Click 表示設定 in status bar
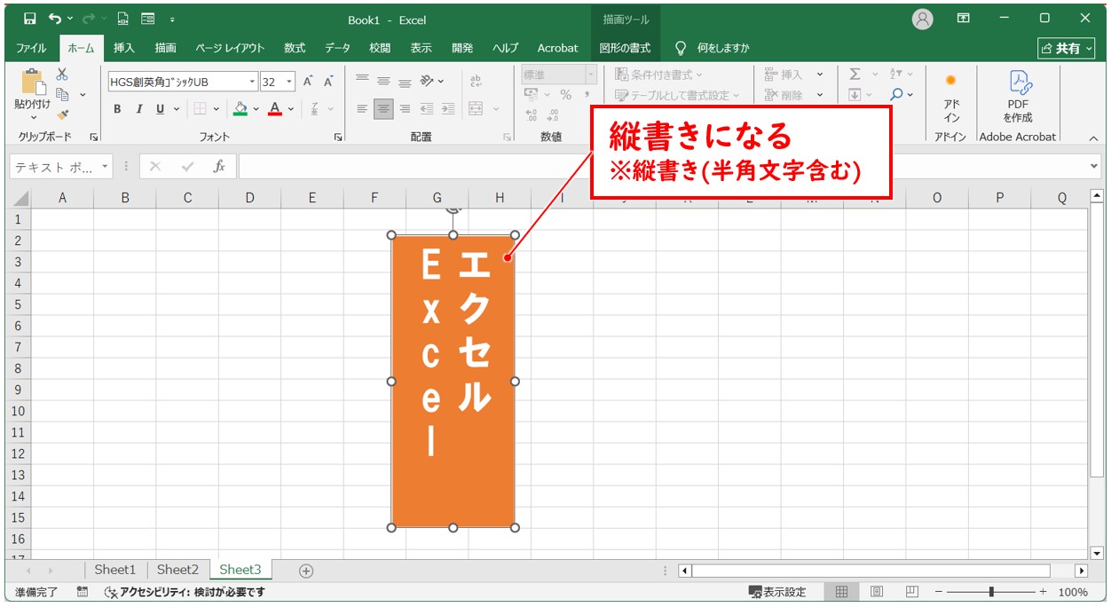Image resolution: width=1111 pixels, height=607 pixels. (777, 592)
